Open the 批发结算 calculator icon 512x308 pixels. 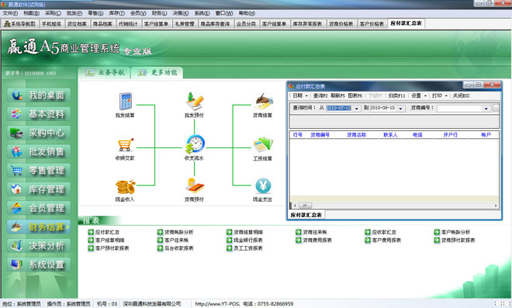pos(125,102)
